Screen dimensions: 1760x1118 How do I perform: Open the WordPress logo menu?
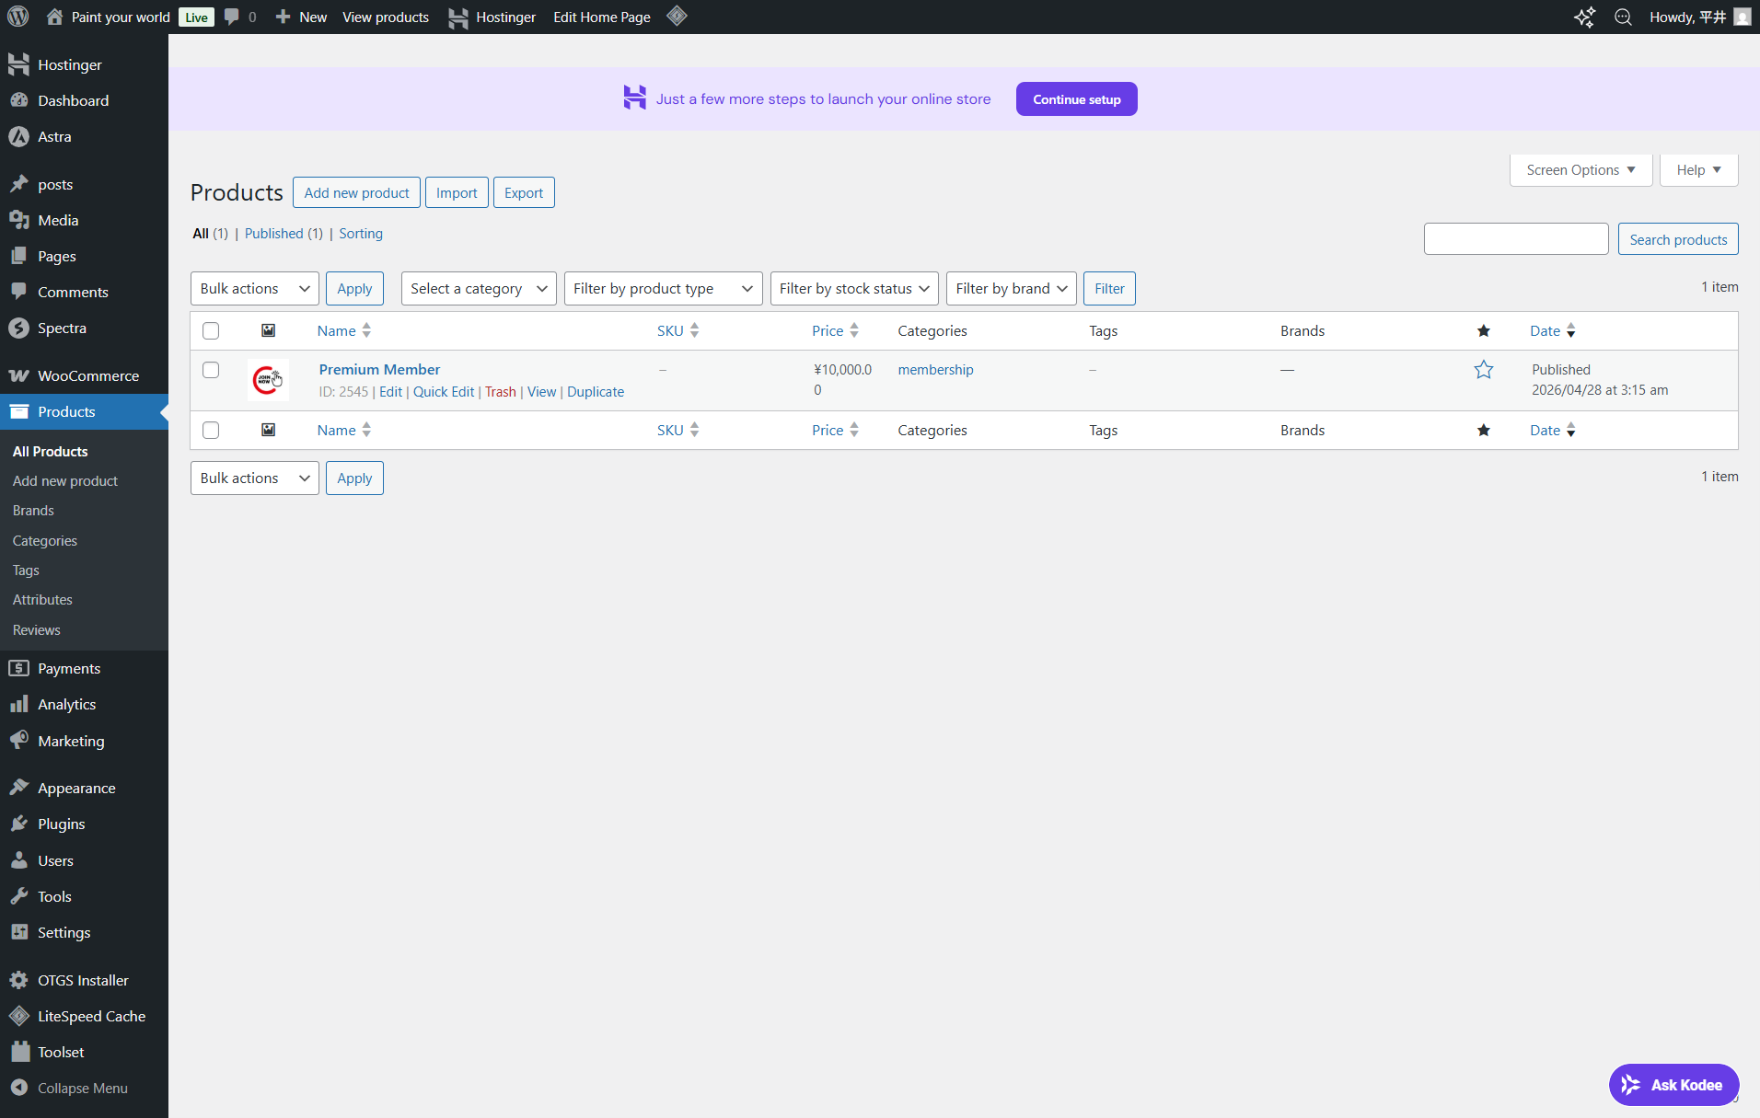[18, 17]
